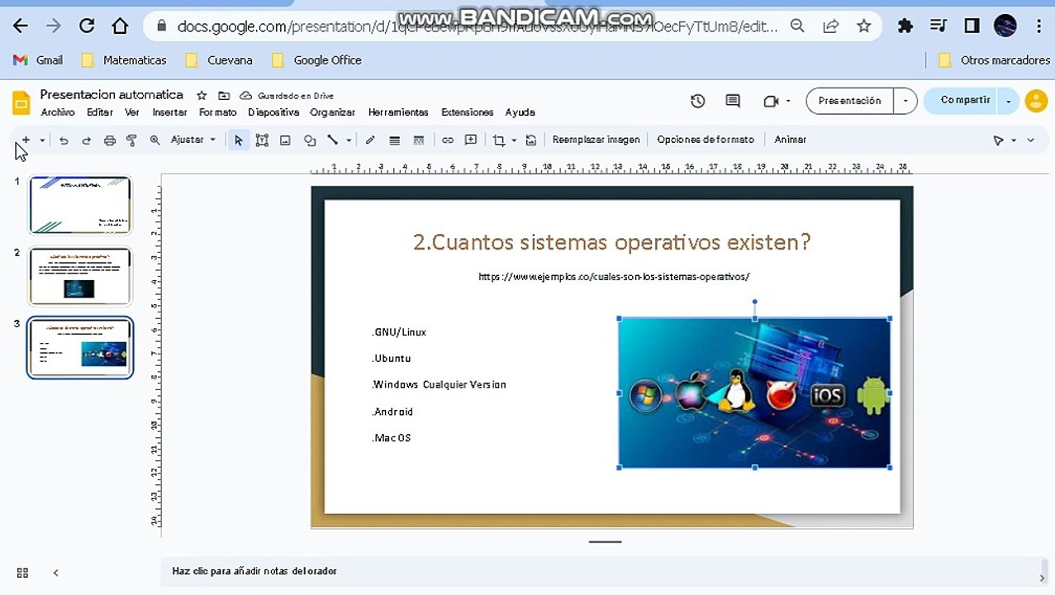Click the border dash style icon
Viewport: 1055px width, 595px height.
[x=419, y=140]
